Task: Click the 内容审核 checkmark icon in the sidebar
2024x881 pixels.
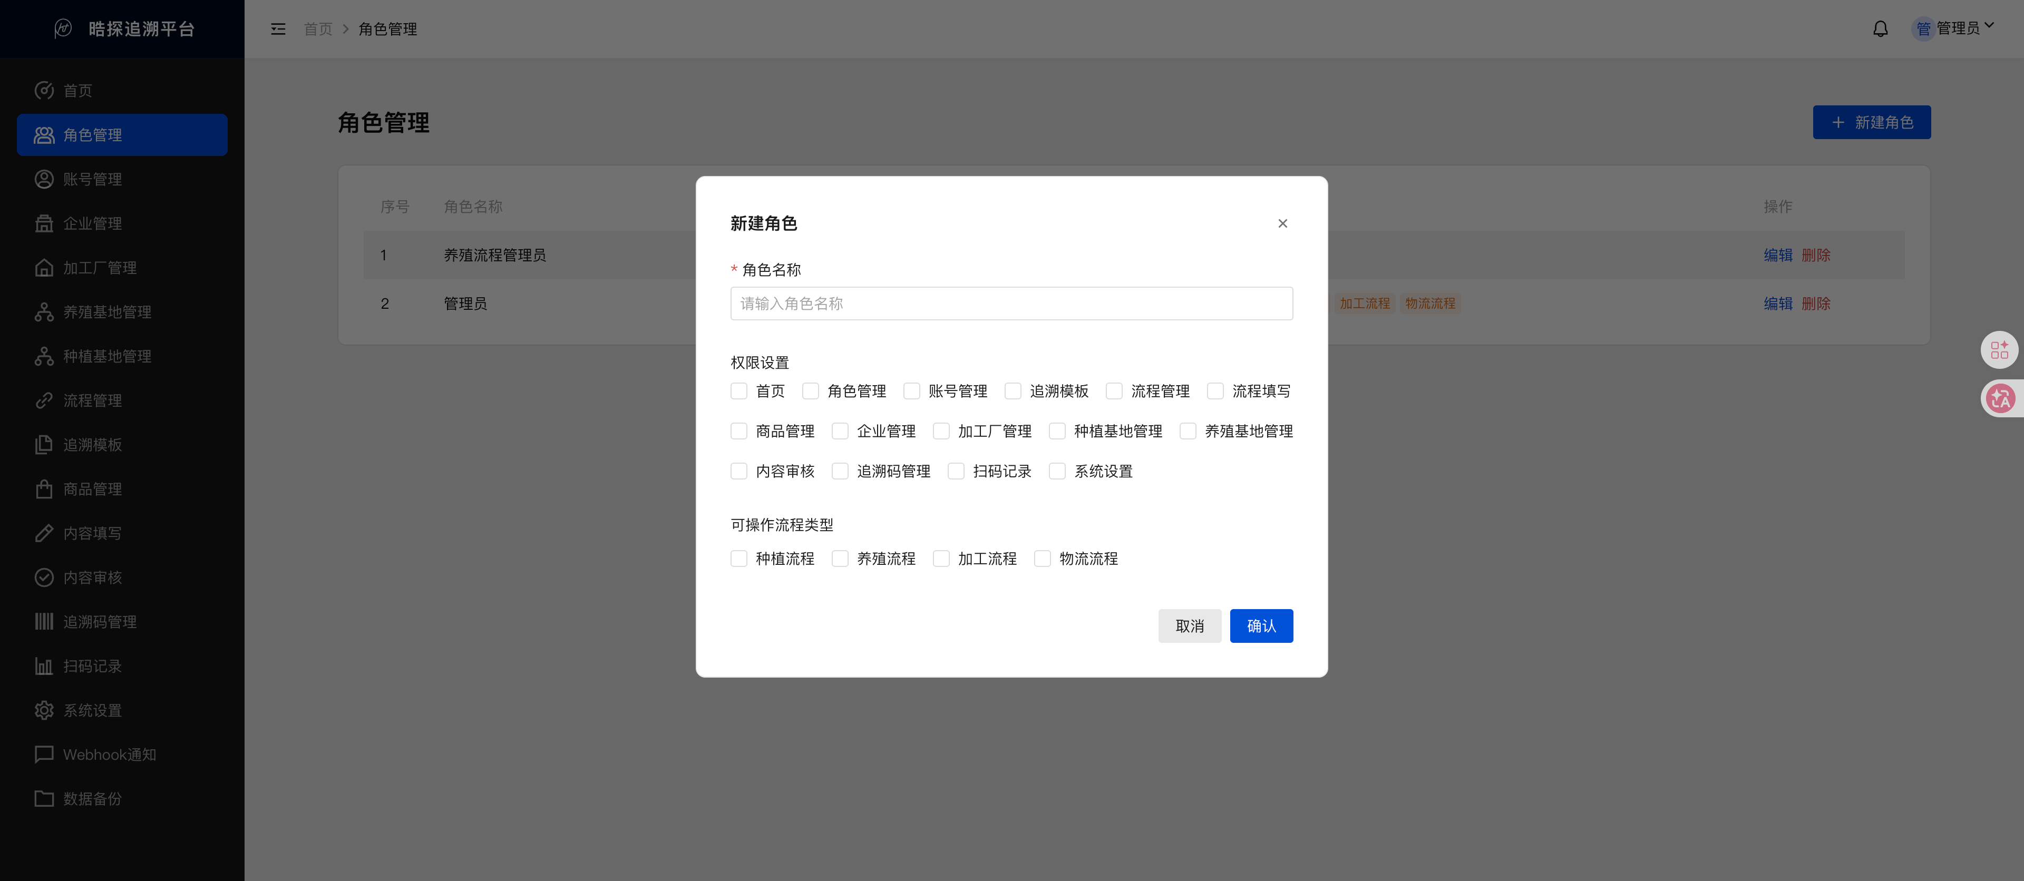Action: click(44, 578)
